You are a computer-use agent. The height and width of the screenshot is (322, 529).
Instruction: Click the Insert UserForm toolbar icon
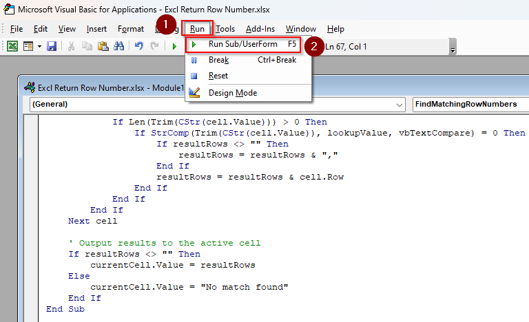[28, 46]
